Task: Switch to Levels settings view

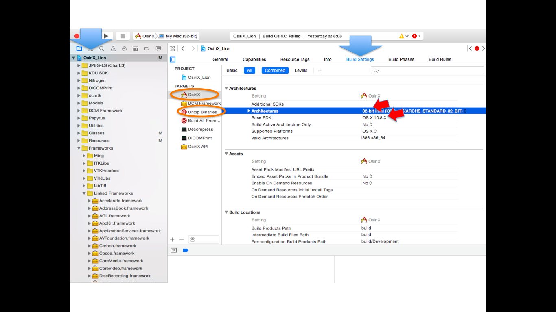Action: [x=301, y=70]
